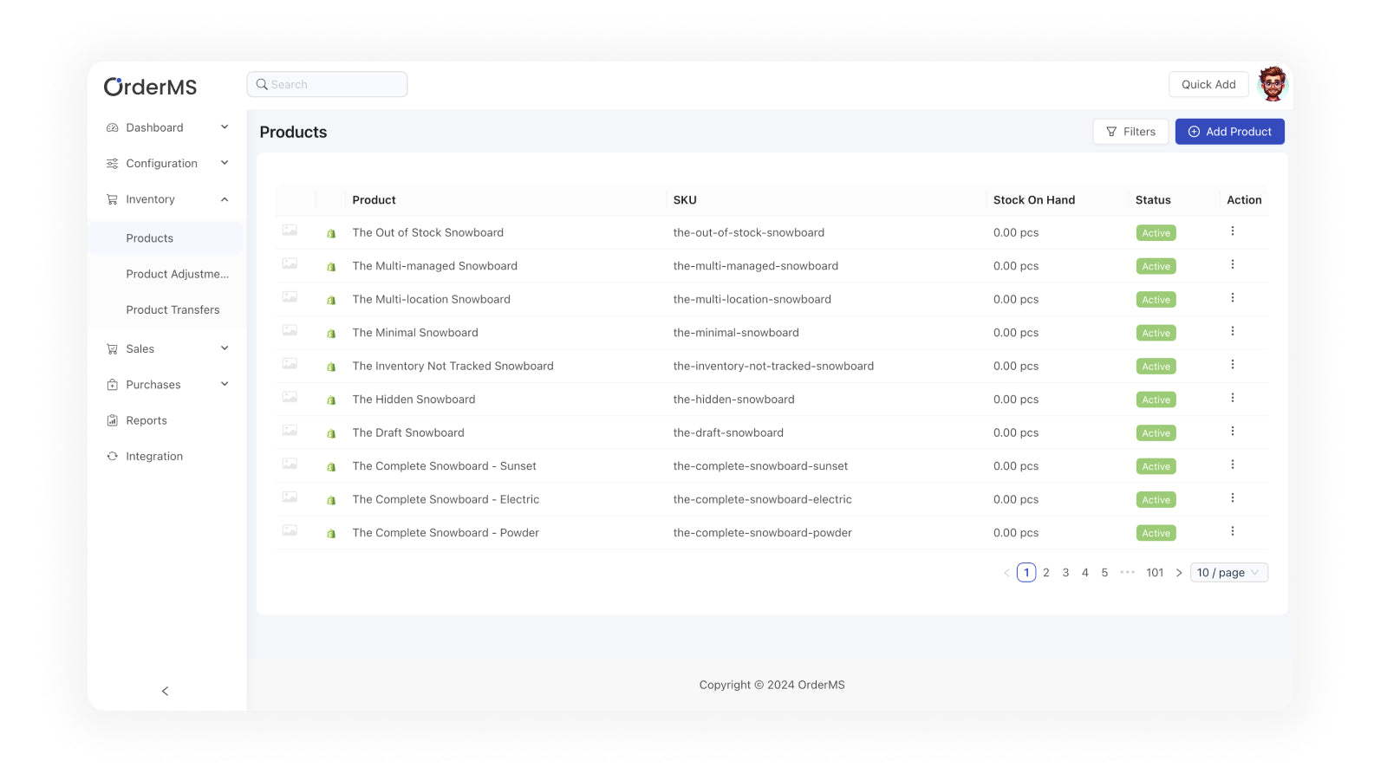Go to page 101 of products
The height and width of the screenshot is (780, 1387).
(1155, 572)
